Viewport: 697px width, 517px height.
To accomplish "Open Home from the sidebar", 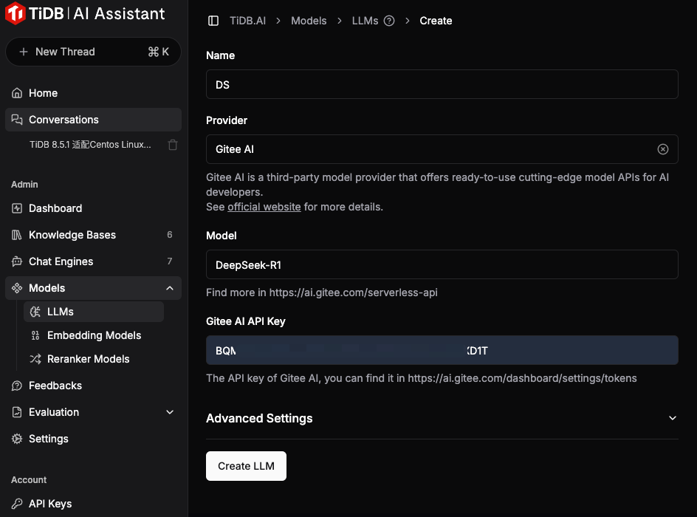I will (43, 93).
